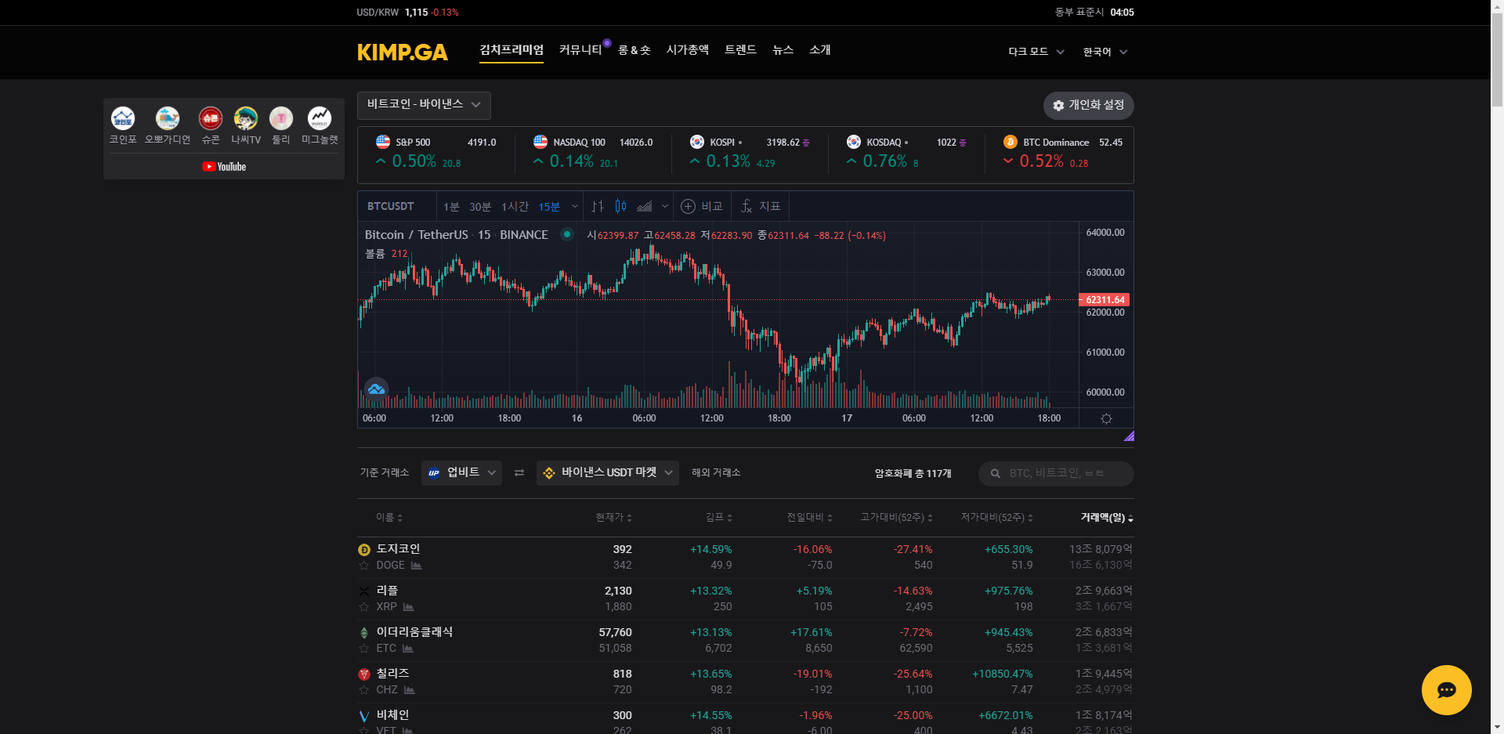Sort table by 김프 column
The image size is (1504, 734).
pos(718,517)
